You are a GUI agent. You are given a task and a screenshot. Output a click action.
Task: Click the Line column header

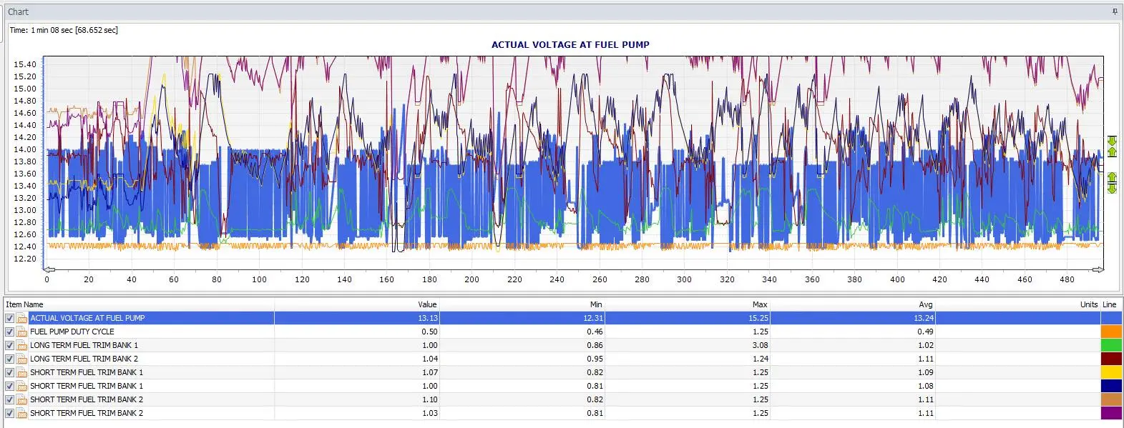click(1110, 304)
